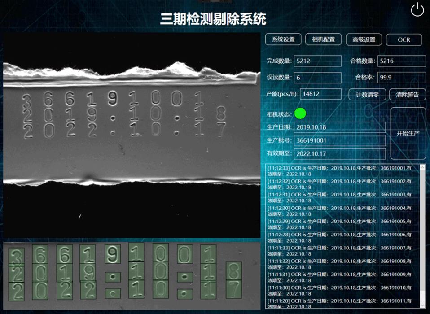The image size is (430, 314).
Task: Click the 合格率: label
Action: pyautogui.click(x=365, y=78)
